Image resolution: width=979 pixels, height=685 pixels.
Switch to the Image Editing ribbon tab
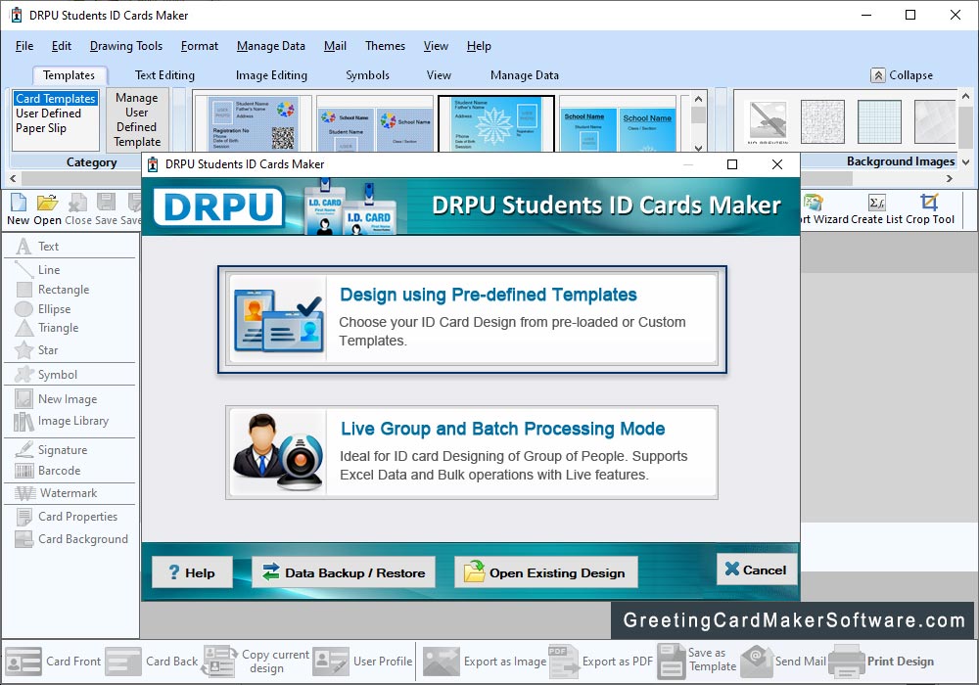click(x=271, y=75)
